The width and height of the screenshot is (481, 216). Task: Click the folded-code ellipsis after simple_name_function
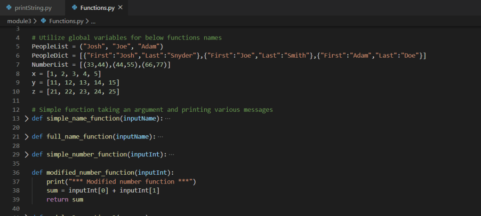(x=168, y=118)
